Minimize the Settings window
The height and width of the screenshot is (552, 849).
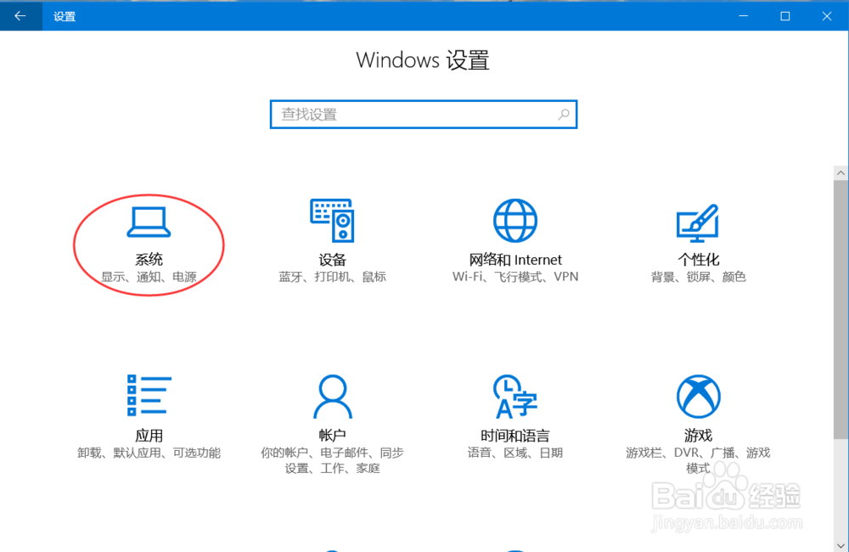pyautogui.click(x=744, y=15)
